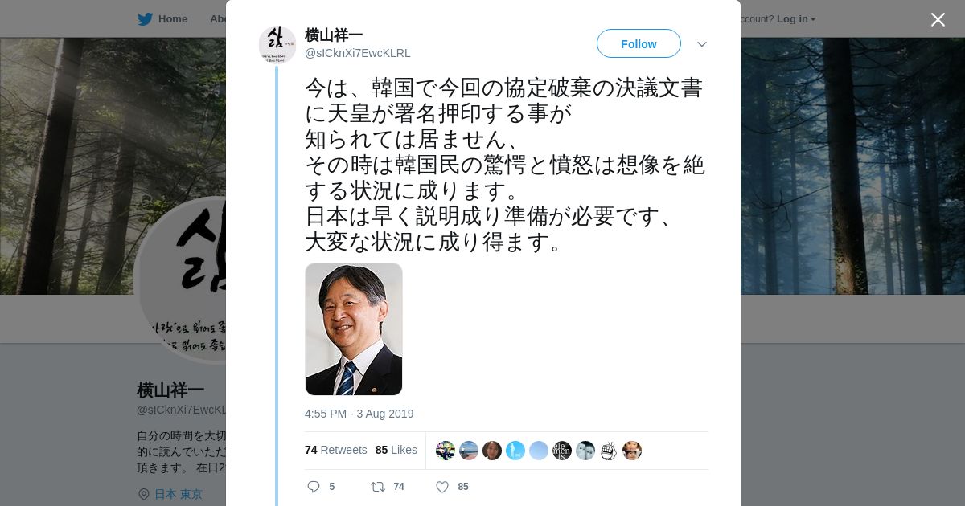The height and width of the screenshot is (506, 965).
Task: Open the tweet author's avatar
Action: point(277,44)
